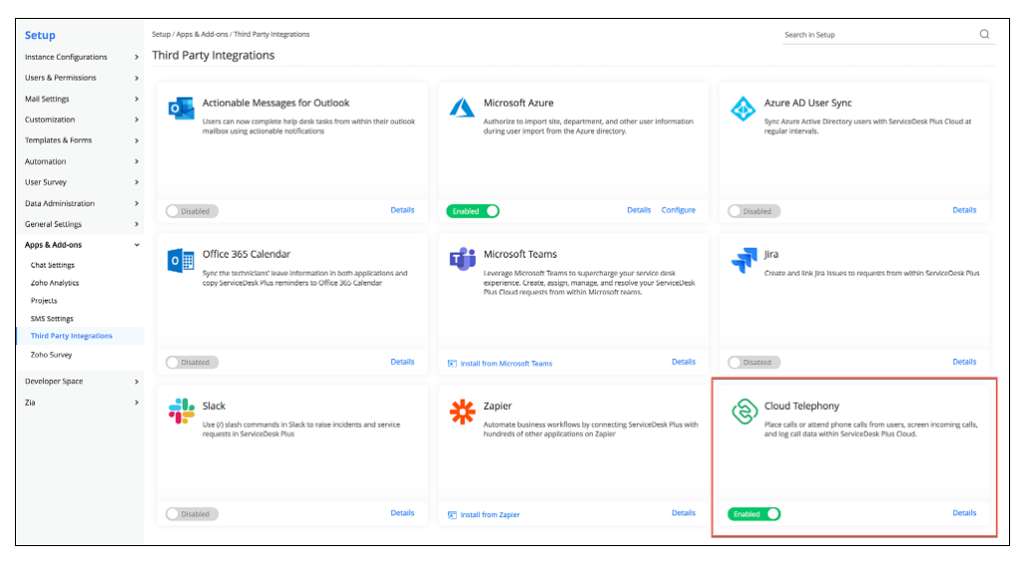Click the Slack logo icon

(181, 412)
